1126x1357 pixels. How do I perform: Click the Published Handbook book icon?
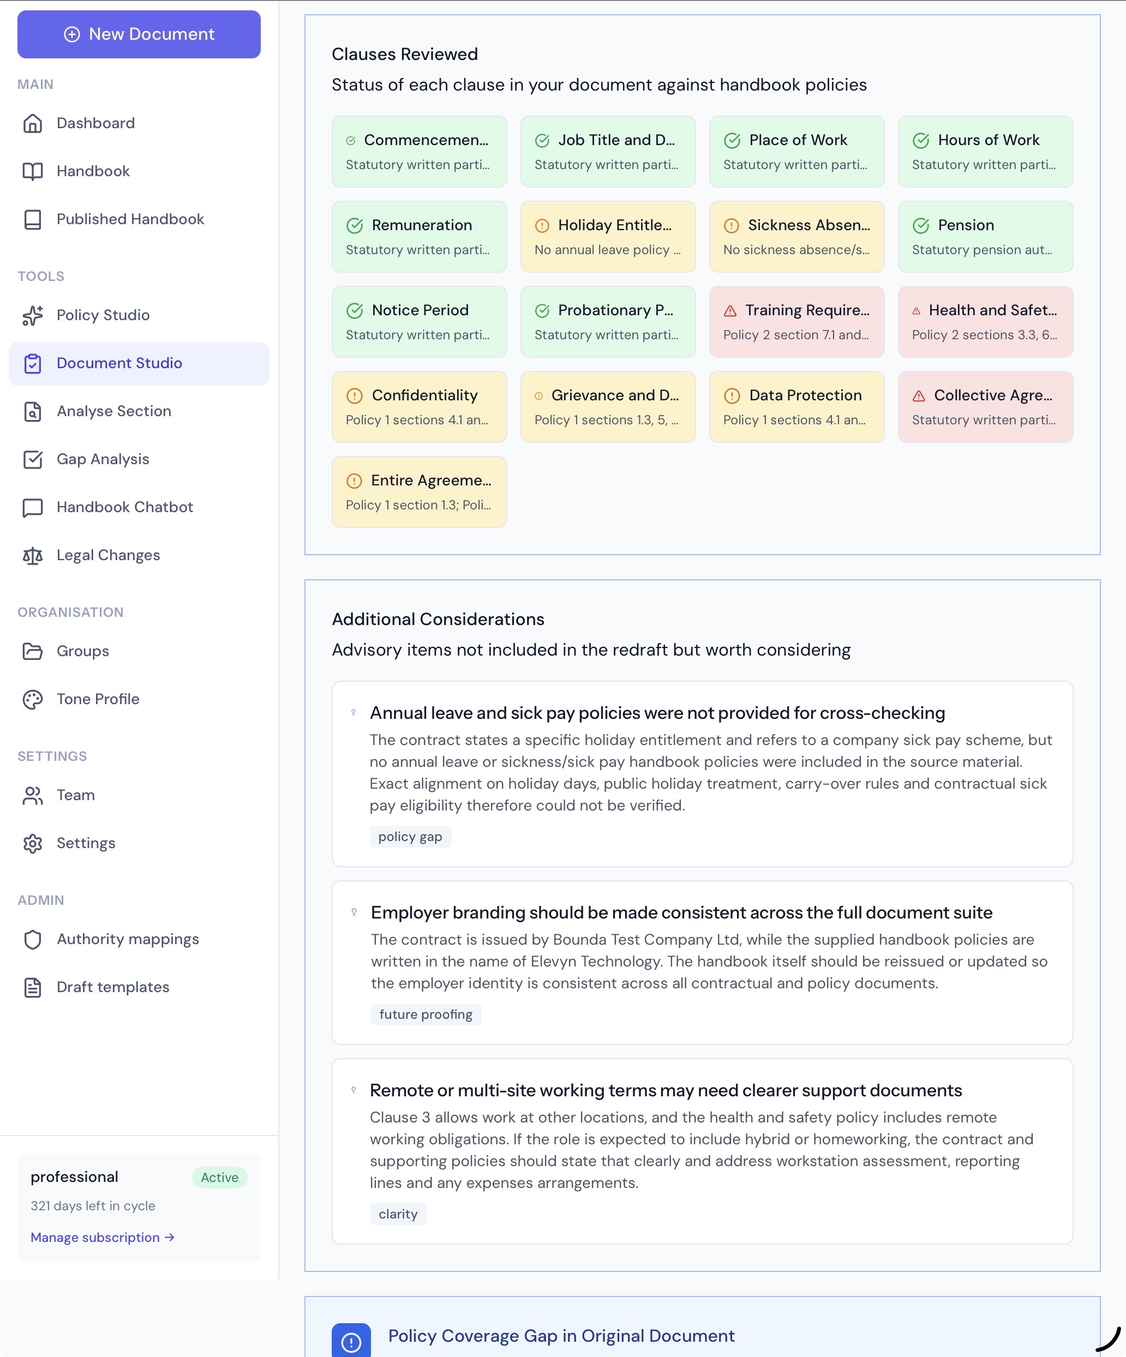[32, 219]
